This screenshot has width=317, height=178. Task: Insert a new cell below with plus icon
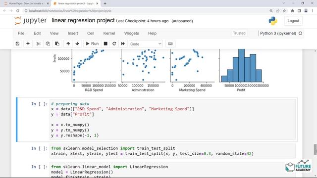[x=28, y=44]
